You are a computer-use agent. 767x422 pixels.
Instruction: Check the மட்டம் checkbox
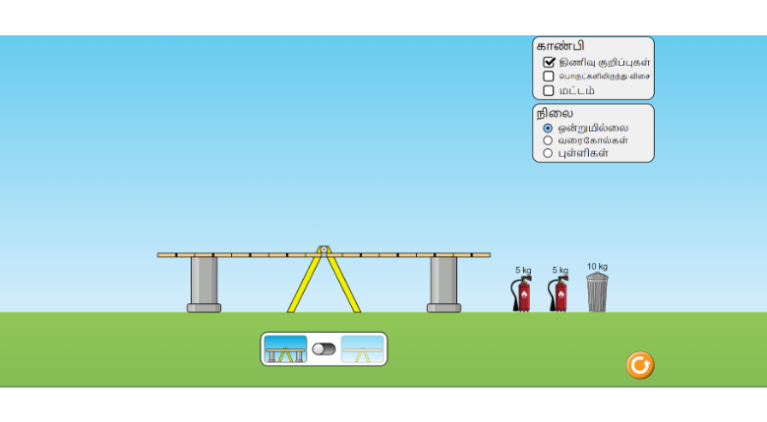[x=549, y=90]
